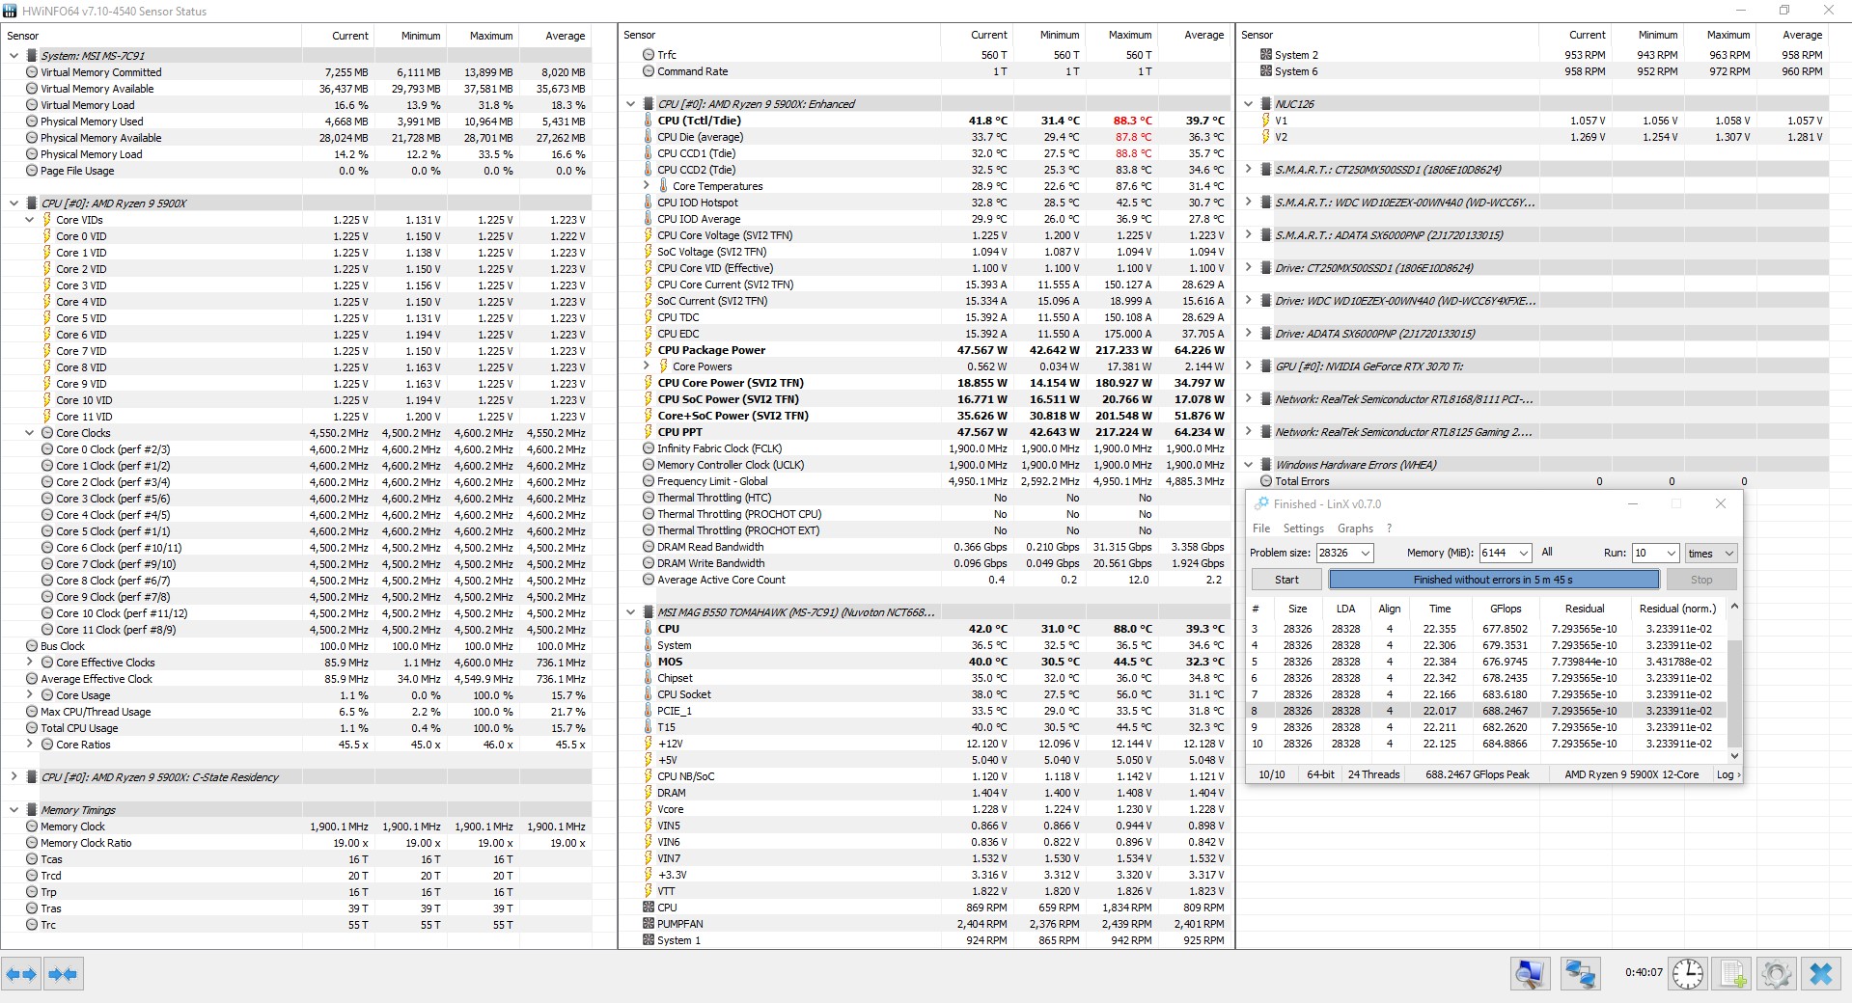Expand the C-State Residency sensor group

pyautogui.click(x=14, y=777)
